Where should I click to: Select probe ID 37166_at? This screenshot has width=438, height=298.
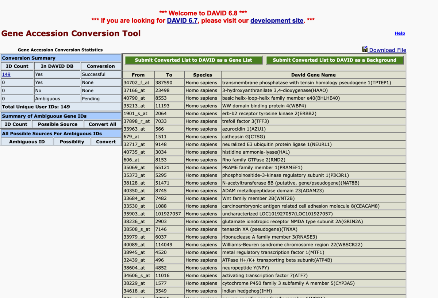pyautogui.click(x=134, y=90)
